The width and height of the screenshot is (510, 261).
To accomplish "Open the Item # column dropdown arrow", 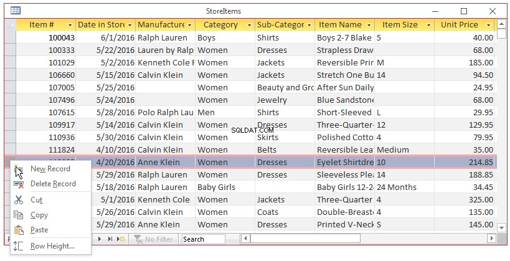I will click(x=70, y=25).
